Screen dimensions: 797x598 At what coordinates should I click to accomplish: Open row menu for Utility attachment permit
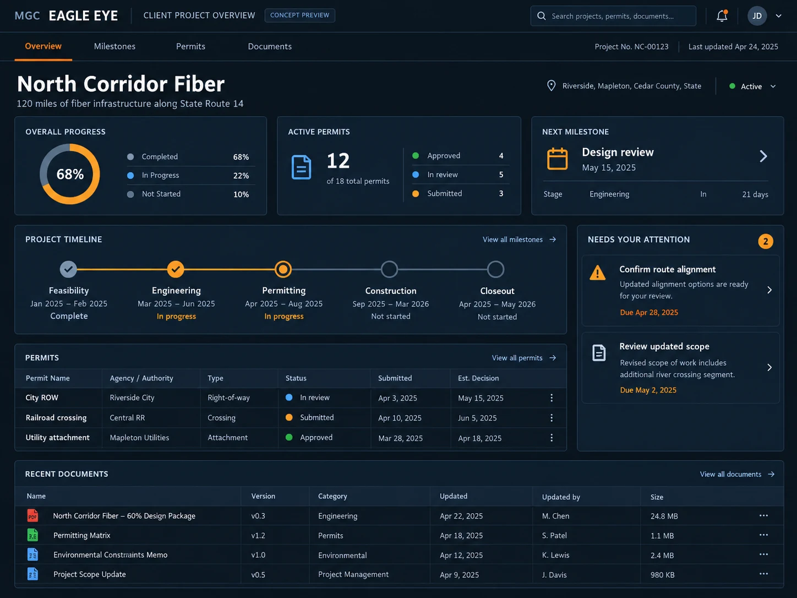coord(552,437)
